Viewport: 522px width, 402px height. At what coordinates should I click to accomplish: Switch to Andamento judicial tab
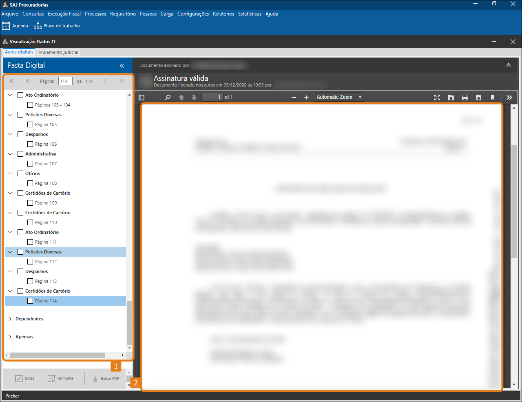click(58, 52)
